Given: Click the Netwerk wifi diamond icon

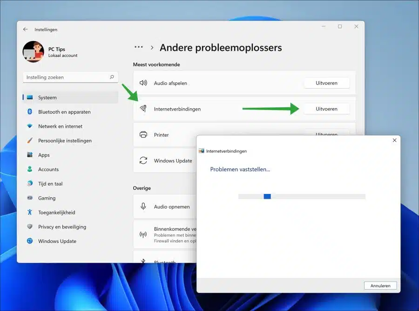Looking at the screenshot, I should tap(30, 126).
